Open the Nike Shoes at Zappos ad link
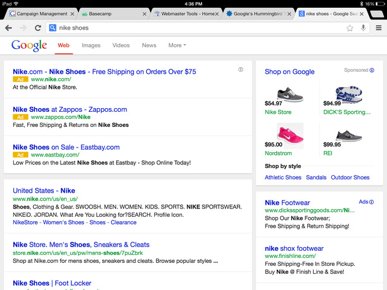Screen dimensions: 387x290 click(x=70, y=109)
